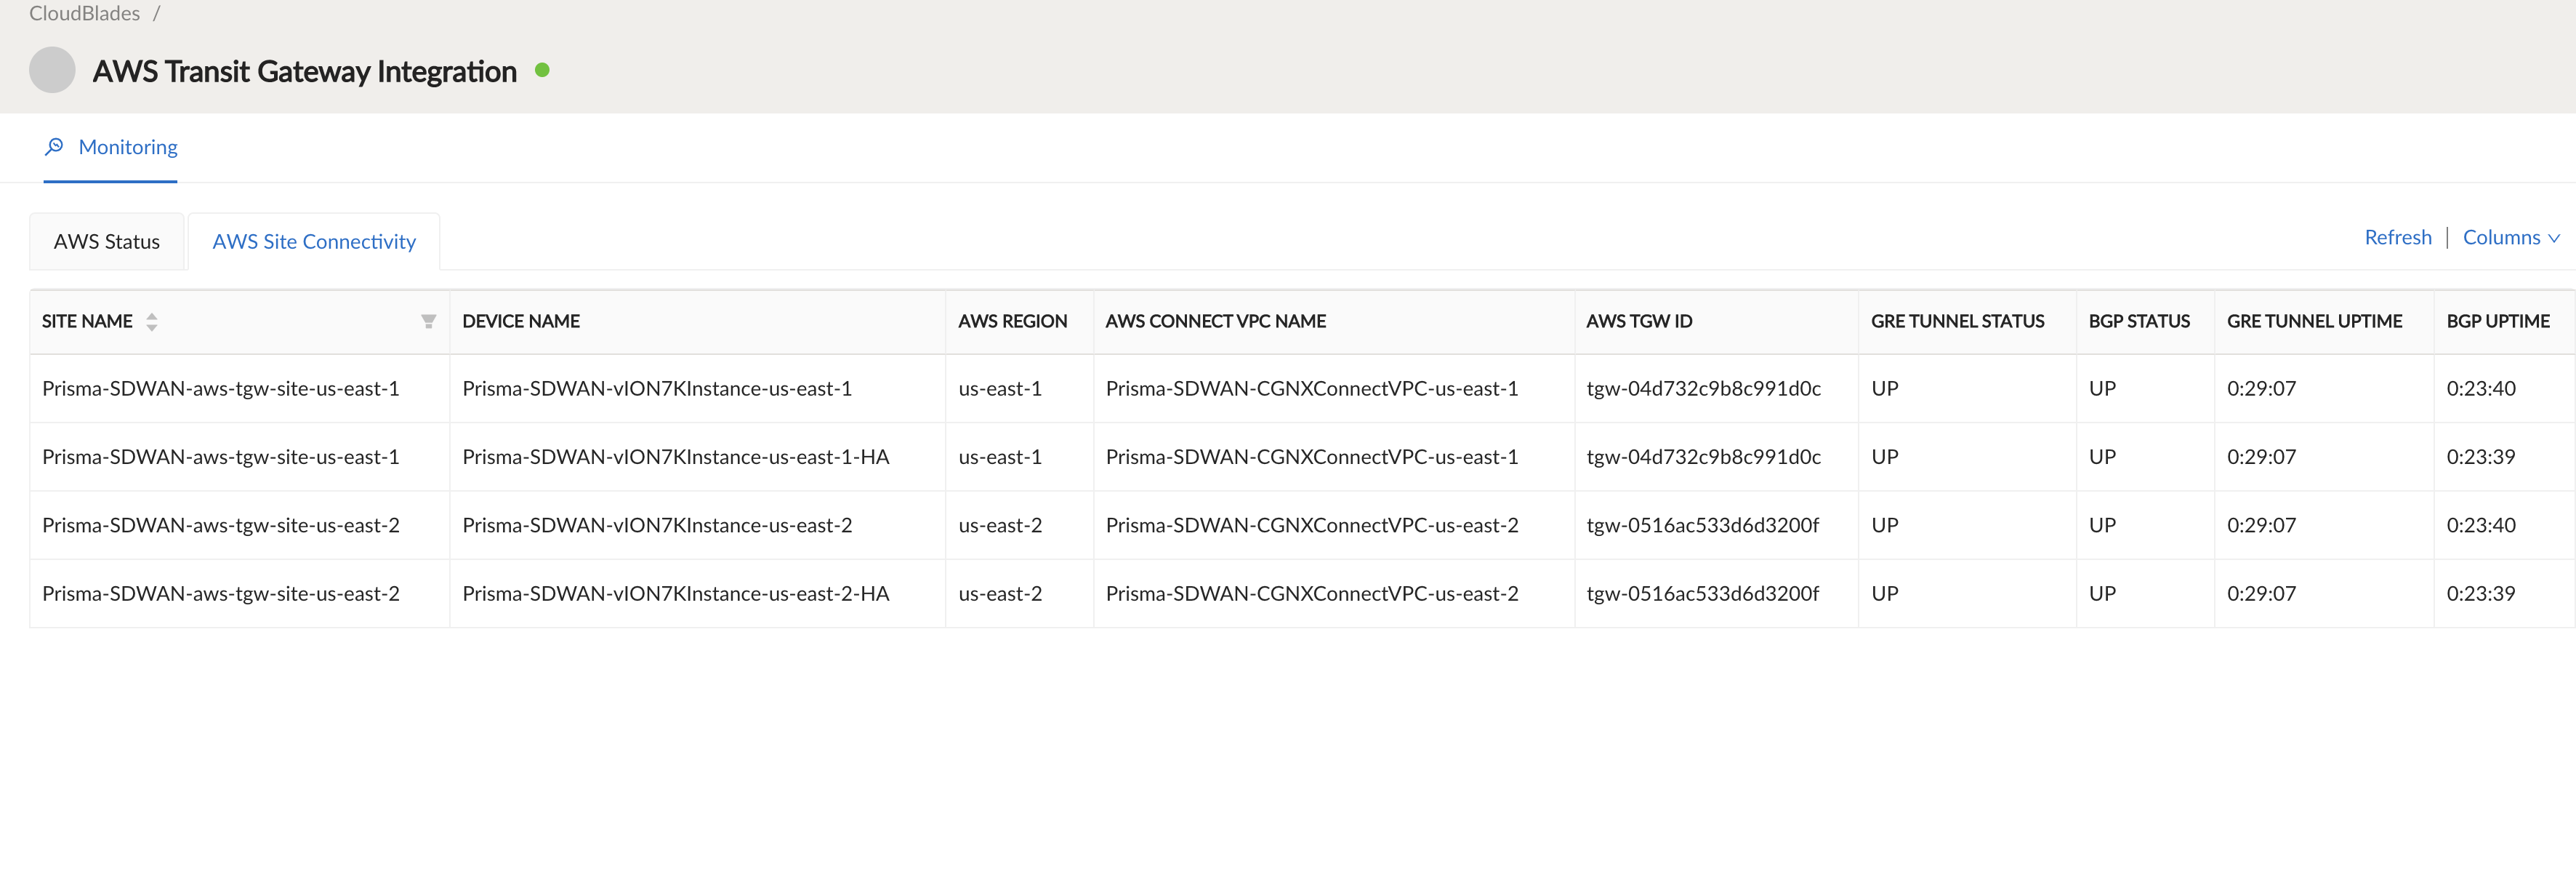This screenshot has height=880, width=2576.
Task: Expand the Columns dropdown chevron
Action: click(x=2554, y=238)
